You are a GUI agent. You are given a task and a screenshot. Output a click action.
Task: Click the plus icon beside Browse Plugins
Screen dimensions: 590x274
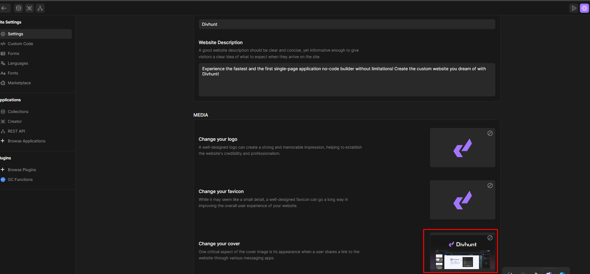tap(3, 169)
